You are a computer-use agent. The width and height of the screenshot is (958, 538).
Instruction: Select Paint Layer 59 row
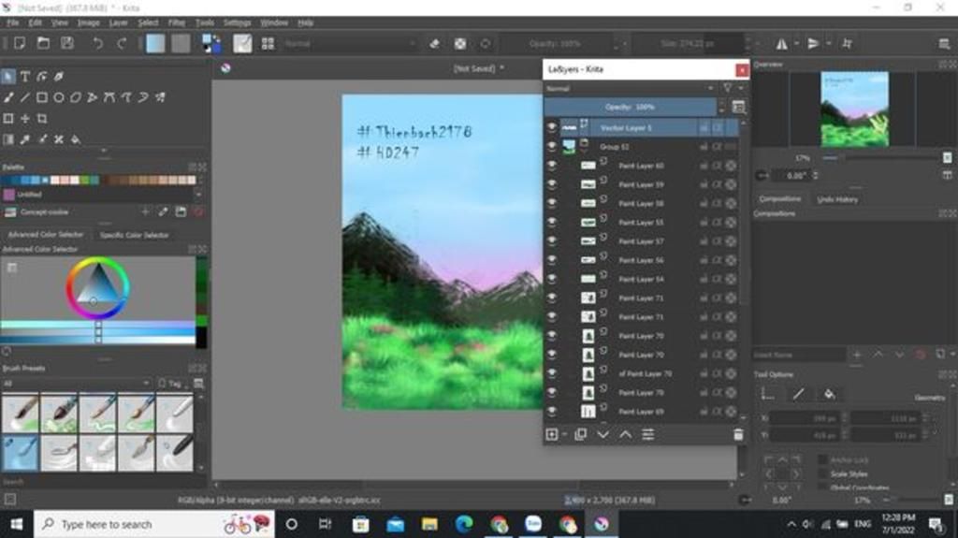[x=642, y=184]
